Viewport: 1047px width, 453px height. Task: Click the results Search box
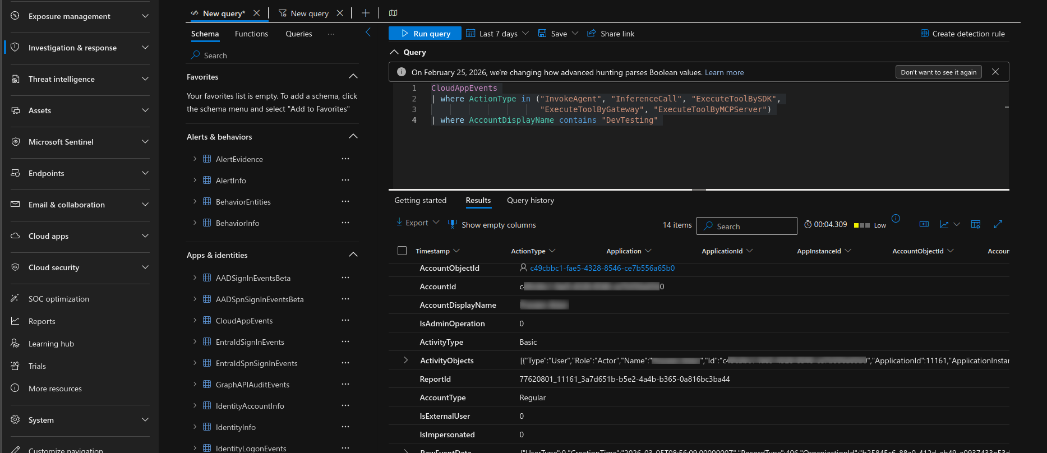tap(747, 226)
